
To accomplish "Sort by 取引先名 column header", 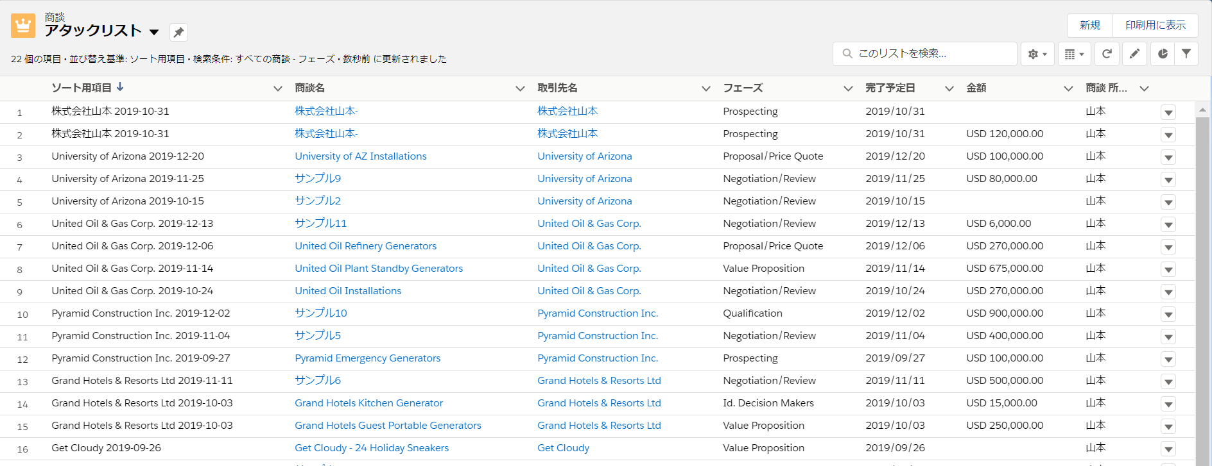I will [557, 88].
